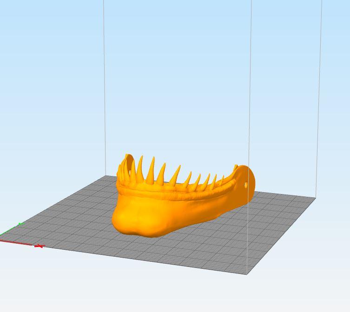Click empty build plate left of the model
The height and width of the screenshot is (312, 350).
point(70,218)
